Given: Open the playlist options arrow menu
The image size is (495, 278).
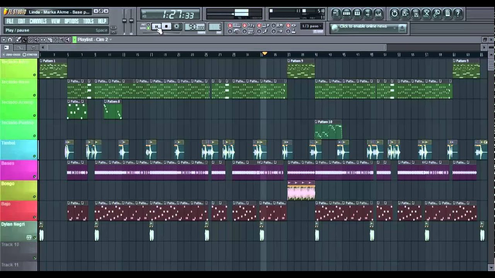Looking at the screenshot, I should (x=3, y=39).
